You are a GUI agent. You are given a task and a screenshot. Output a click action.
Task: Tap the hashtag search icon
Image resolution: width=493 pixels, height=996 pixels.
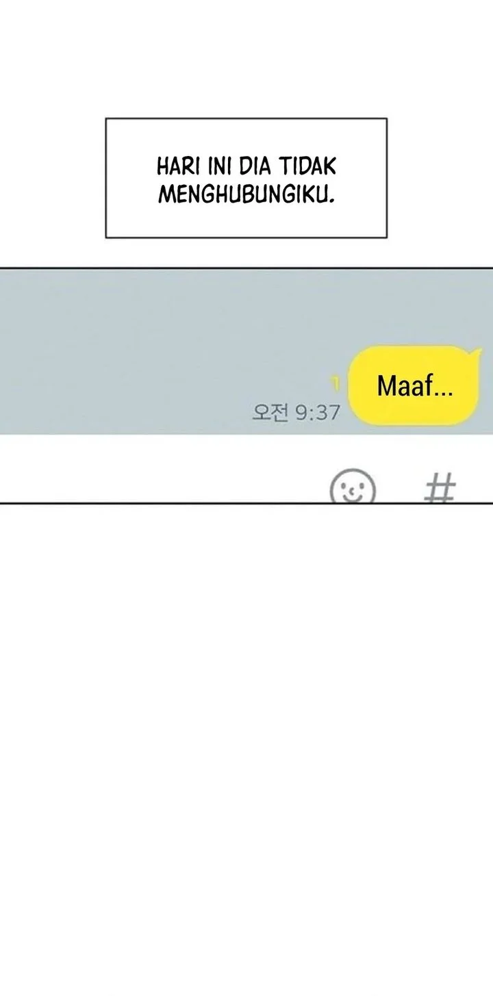pyautogui.click(x=440, y=489)
